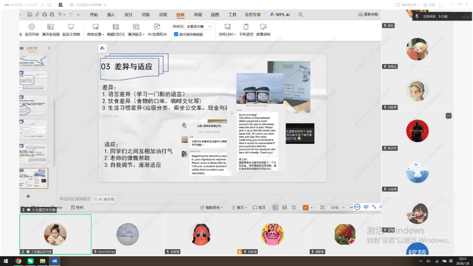This screenshot has height=266, width=473.
Task: Expand the 排练计时 dropdown arrow
Action: (235, 35)
